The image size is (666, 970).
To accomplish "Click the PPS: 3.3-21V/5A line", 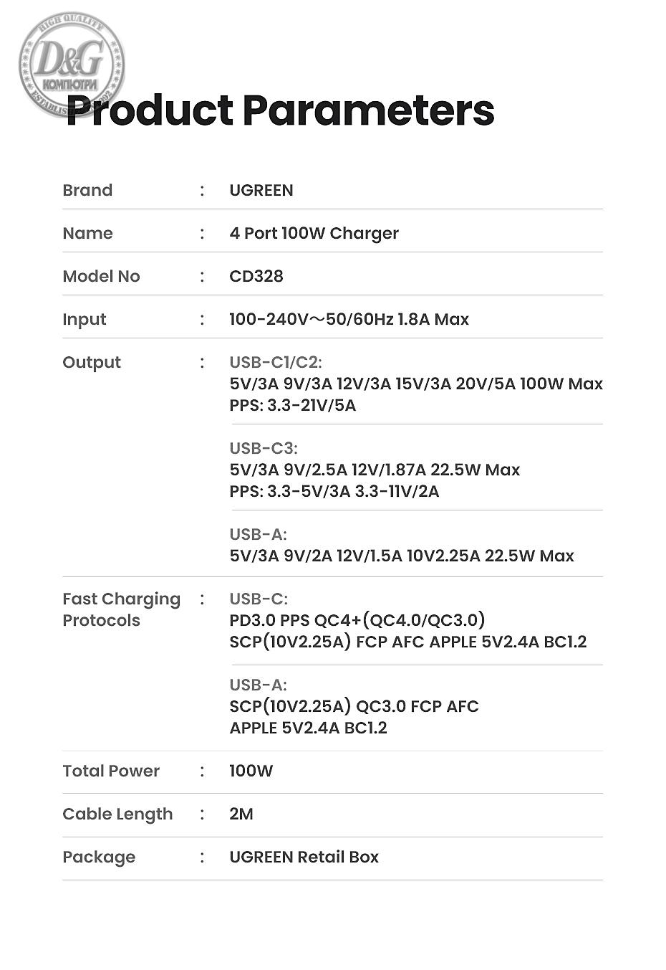I will pyautogui.click(x=292, y=406).
